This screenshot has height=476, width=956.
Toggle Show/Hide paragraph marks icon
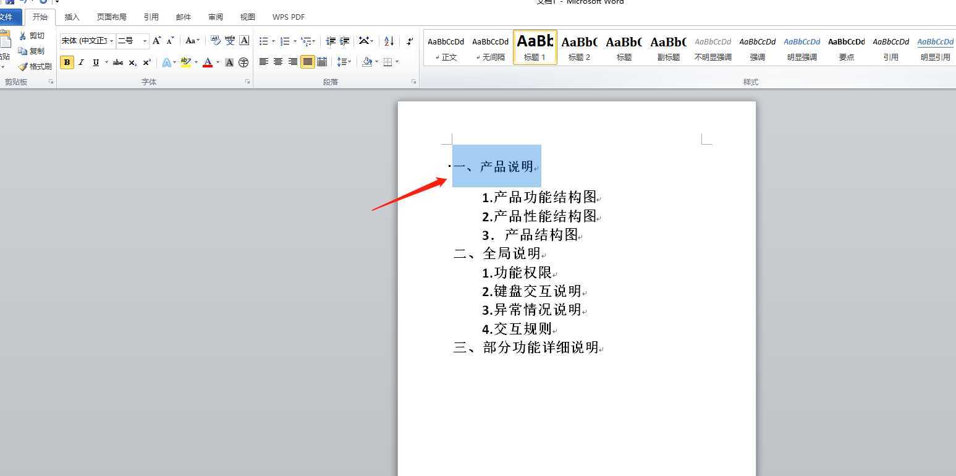pyautogui.click(x=410, y=41)
